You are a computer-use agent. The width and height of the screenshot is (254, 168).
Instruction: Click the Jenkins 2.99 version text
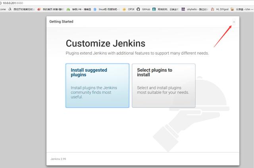point(58,159)
